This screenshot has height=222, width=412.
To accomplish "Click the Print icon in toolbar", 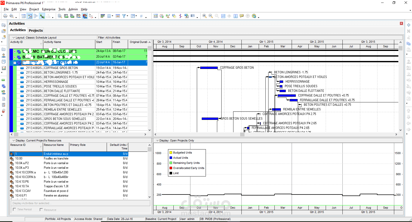I will [5, 16].
